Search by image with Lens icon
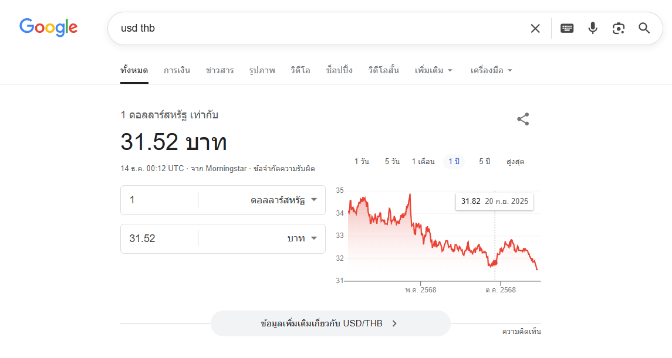672x358 pixels. (619, 28)
